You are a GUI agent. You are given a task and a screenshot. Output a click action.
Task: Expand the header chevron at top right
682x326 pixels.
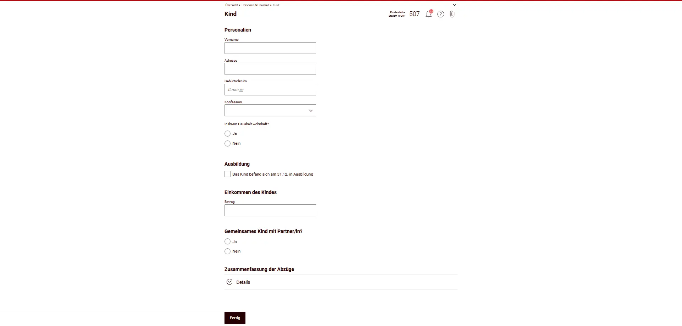[454, 5]
